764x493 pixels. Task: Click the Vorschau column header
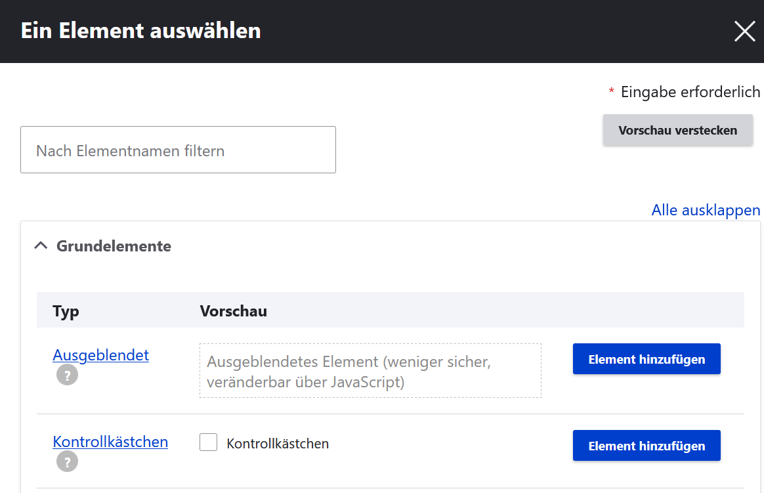[234, 311]
